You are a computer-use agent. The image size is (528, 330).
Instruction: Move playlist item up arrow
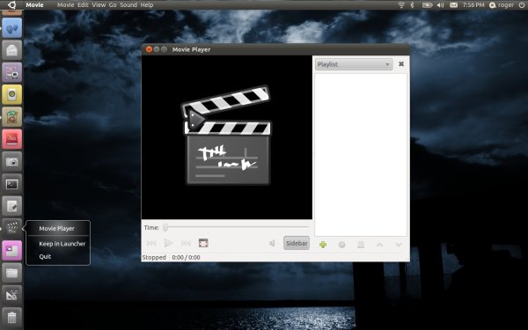379,245
